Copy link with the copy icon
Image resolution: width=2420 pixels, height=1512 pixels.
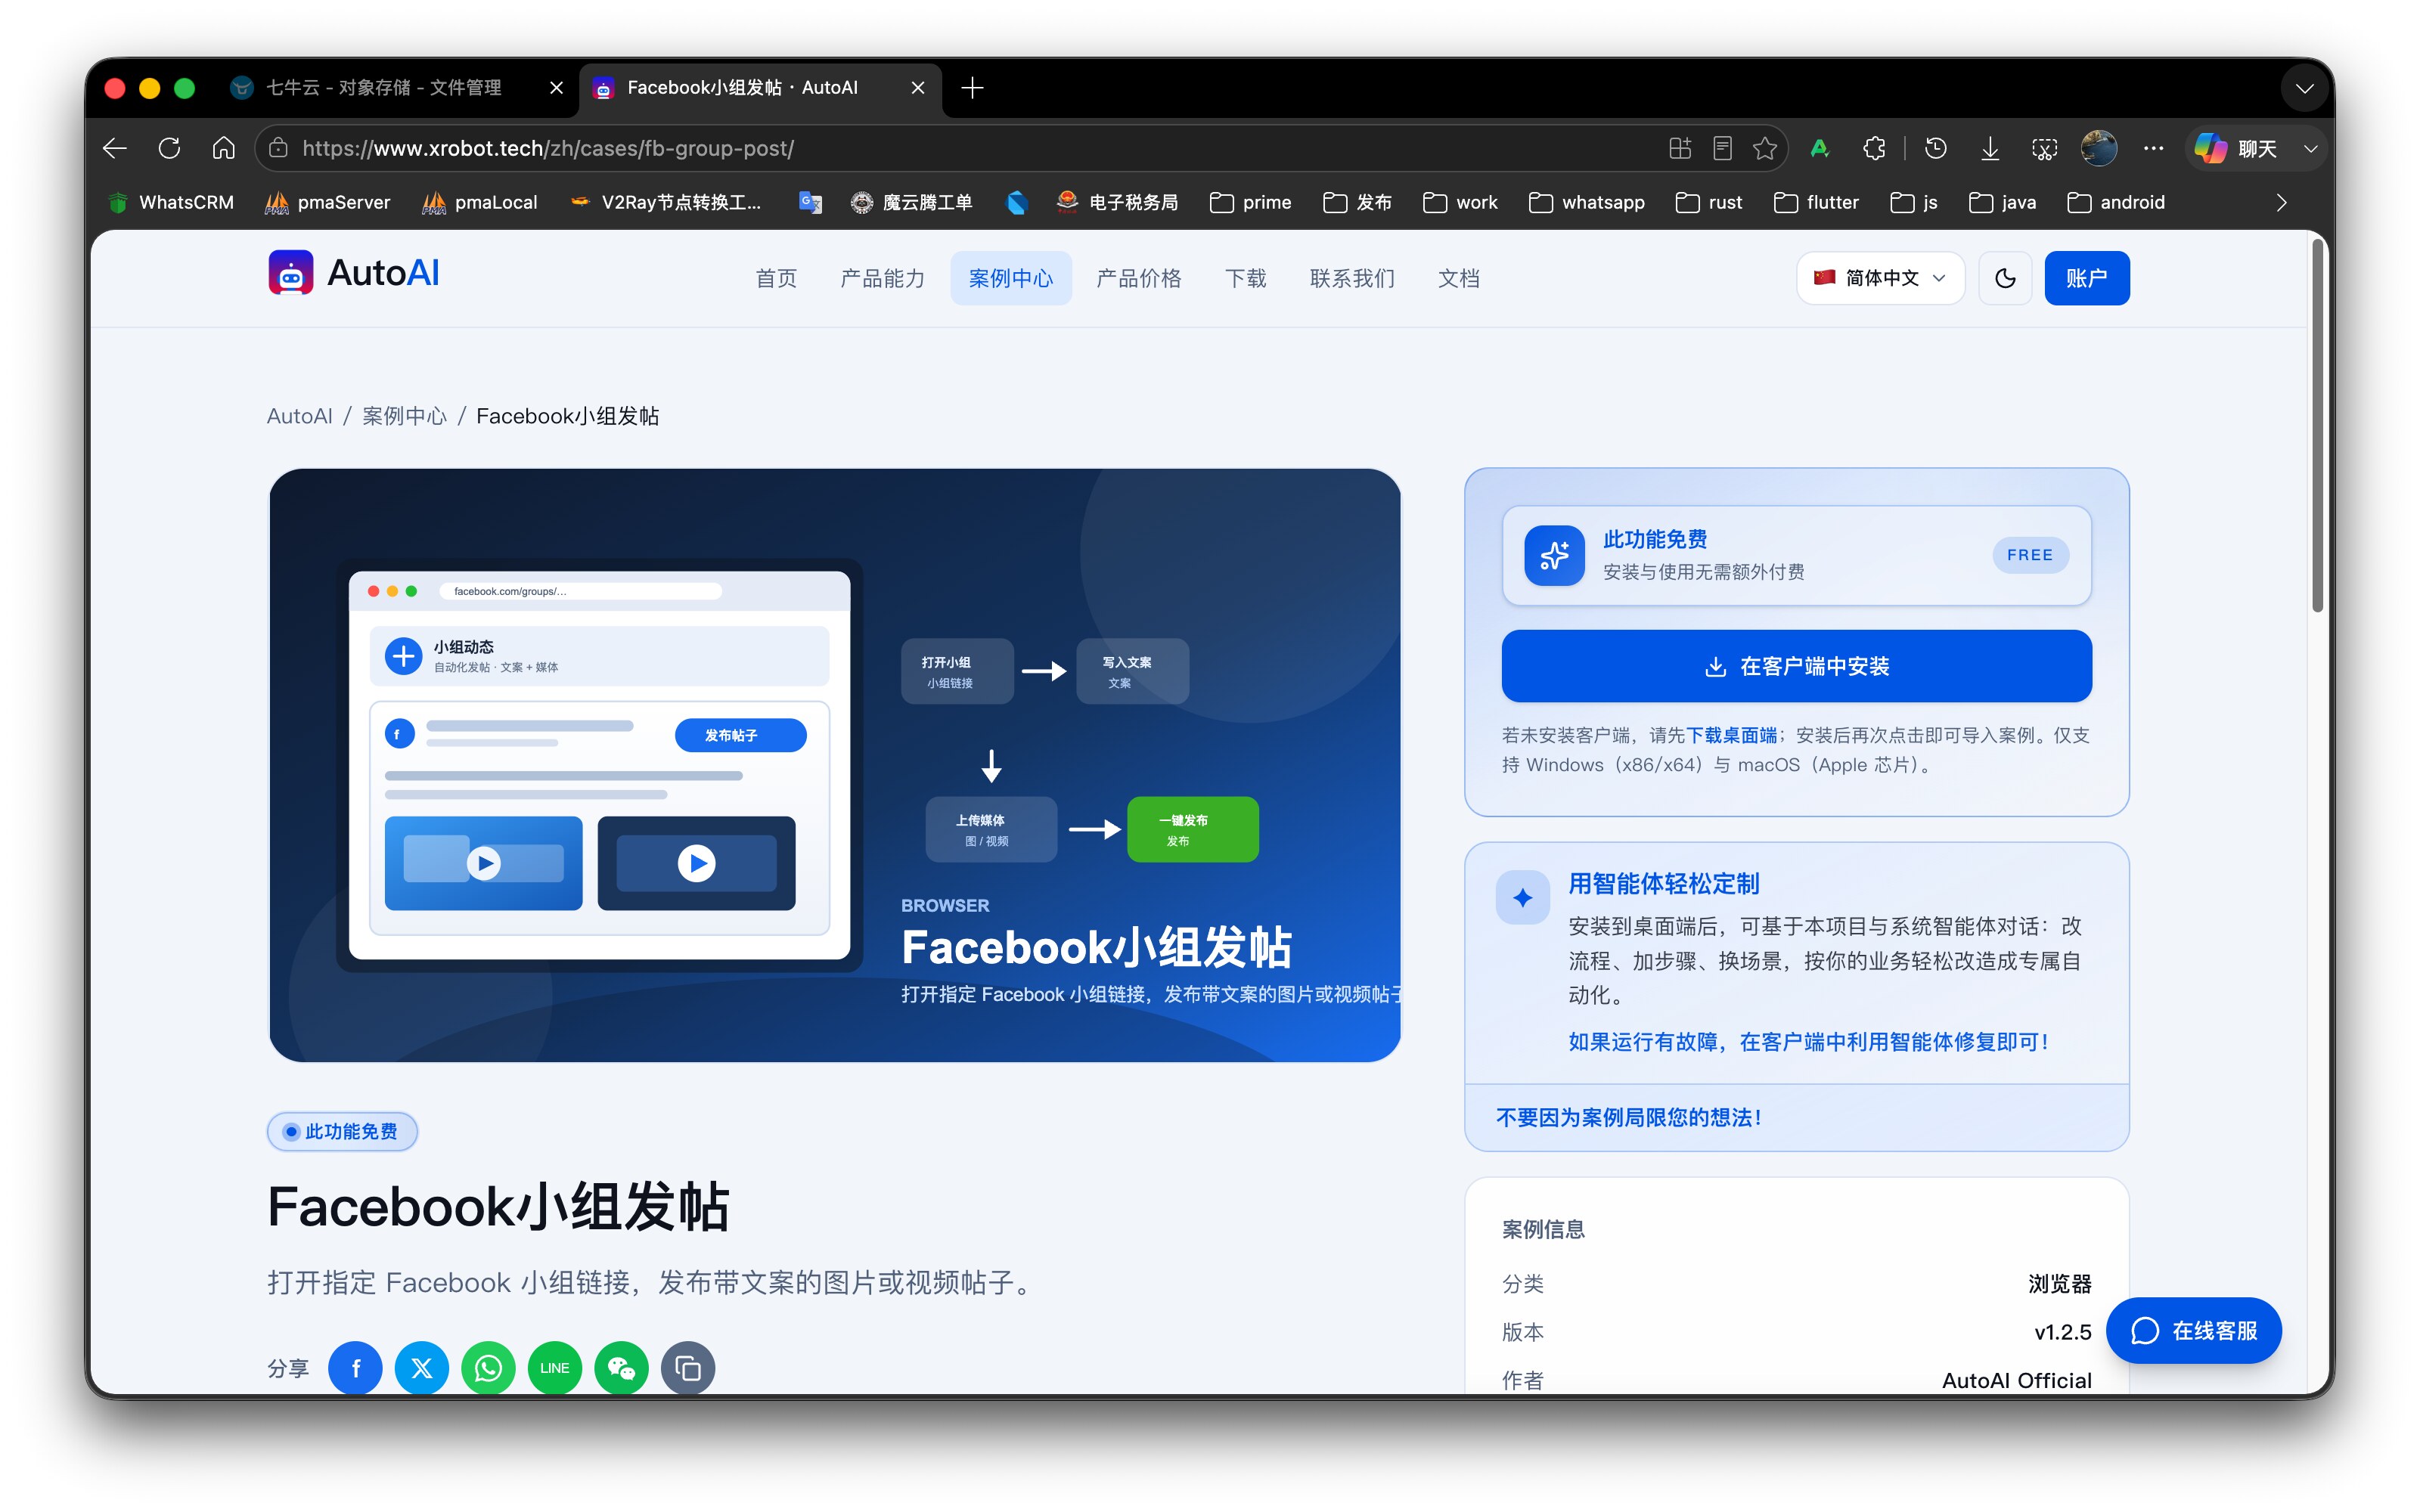click(x=688, y=1367)
